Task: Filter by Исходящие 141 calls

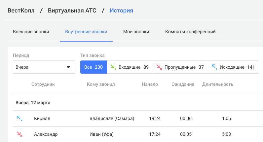Action: (x=233, y=67)
